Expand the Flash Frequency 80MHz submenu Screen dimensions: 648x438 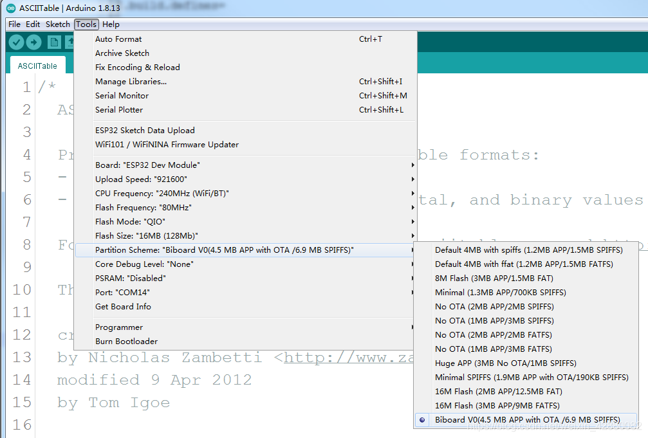coord(245,207)
